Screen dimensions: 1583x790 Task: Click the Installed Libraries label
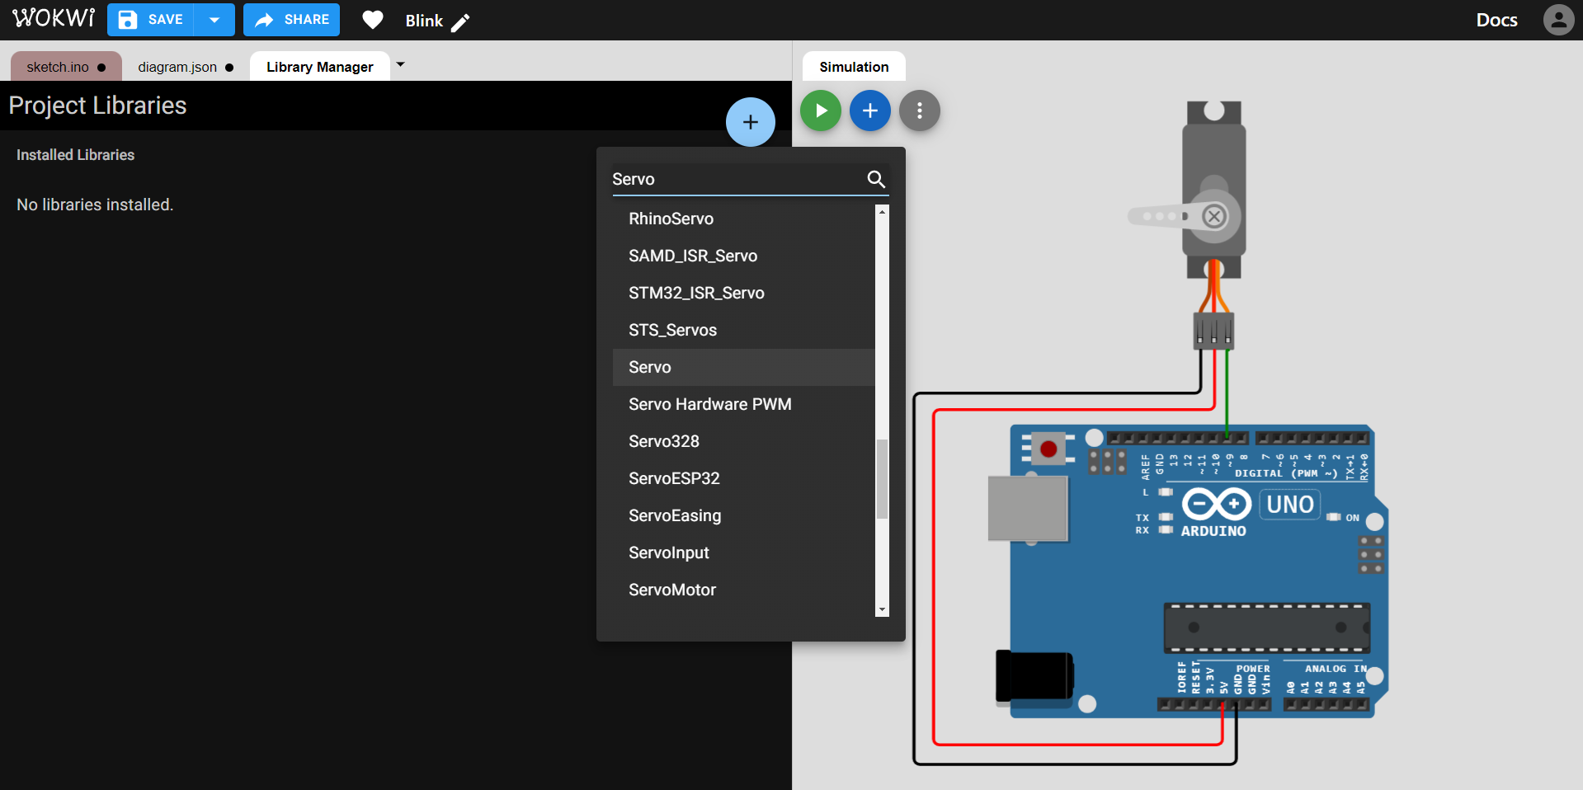[x=75, y=155]
